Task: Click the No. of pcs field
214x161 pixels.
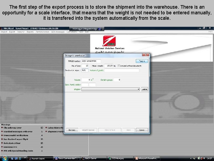Action: [85, 66]
